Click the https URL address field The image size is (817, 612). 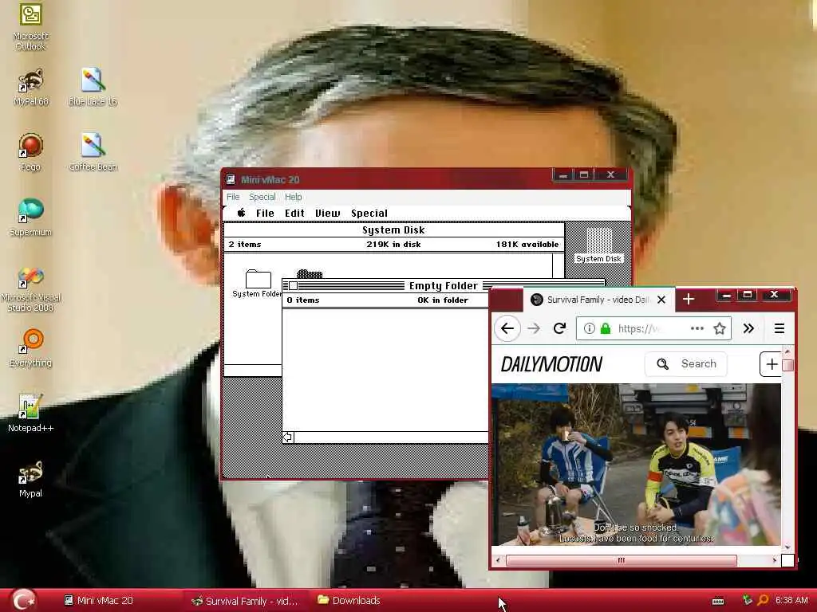click(x=653, y=328)
